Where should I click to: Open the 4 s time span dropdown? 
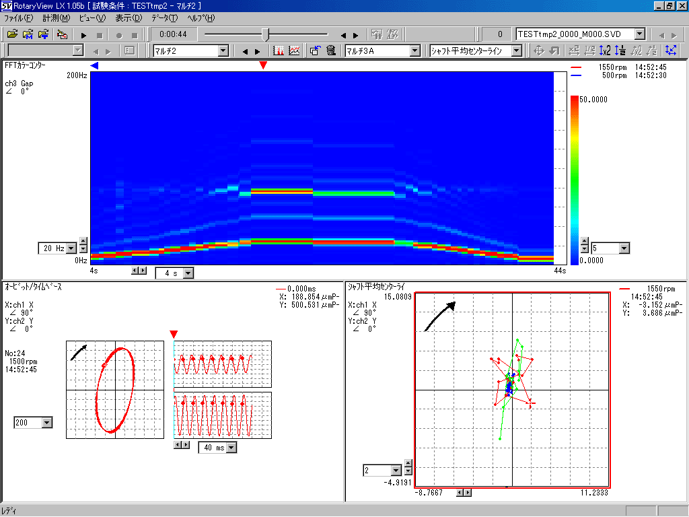[188, 273]
